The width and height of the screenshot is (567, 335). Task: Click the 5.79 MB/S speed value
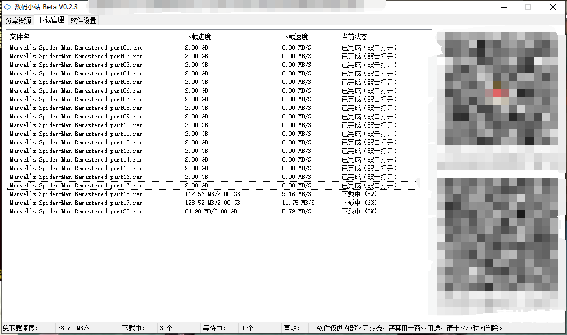coord(296,212)
